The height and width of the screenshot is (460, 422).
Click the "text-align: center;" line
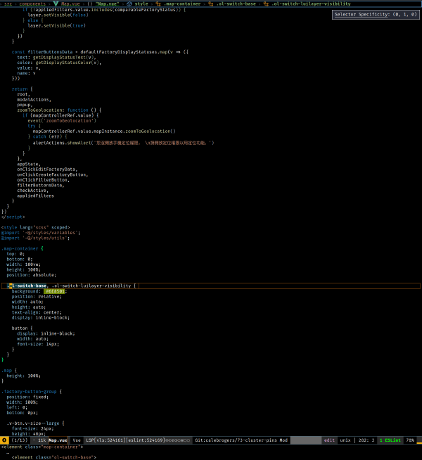(37, 312)
